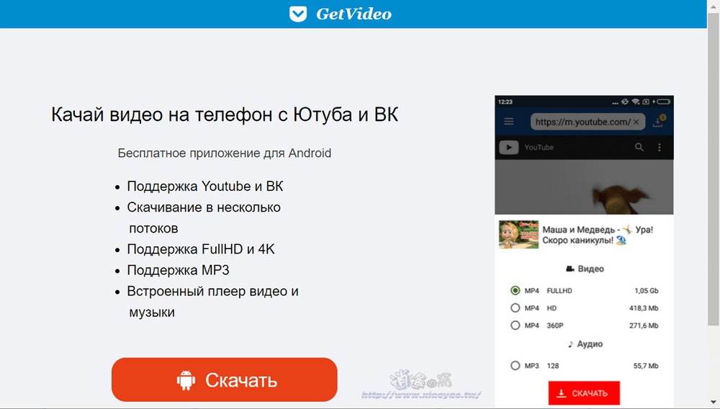Select the MP4 FULLHD radio option
The height and width of the screenshot is (409, 720).
515,291
